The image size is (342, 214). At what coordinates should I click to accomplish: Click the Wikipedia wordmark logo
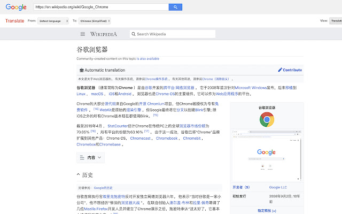point(104,34)
